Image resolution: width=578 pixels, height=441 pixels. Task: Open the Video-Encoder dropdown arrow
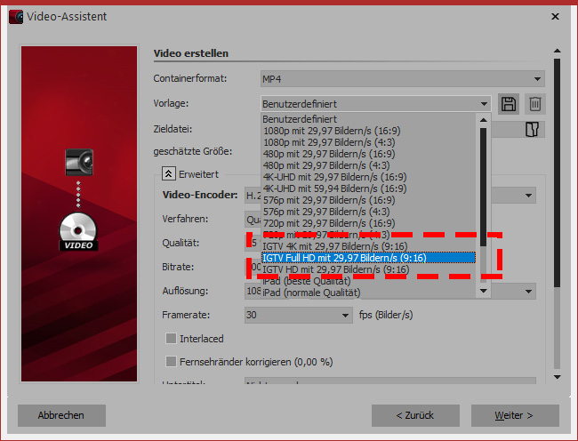point(528,196)
